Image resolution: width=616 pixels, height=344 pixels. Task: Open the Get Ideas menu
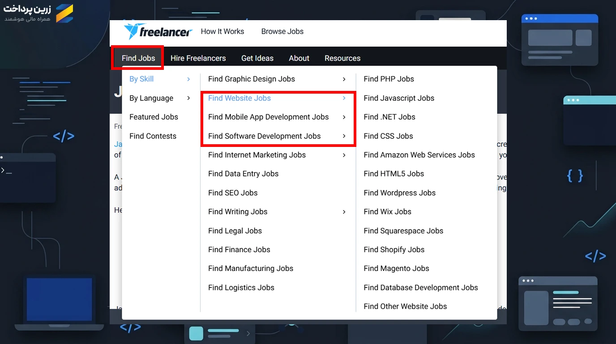coord(257,58)
